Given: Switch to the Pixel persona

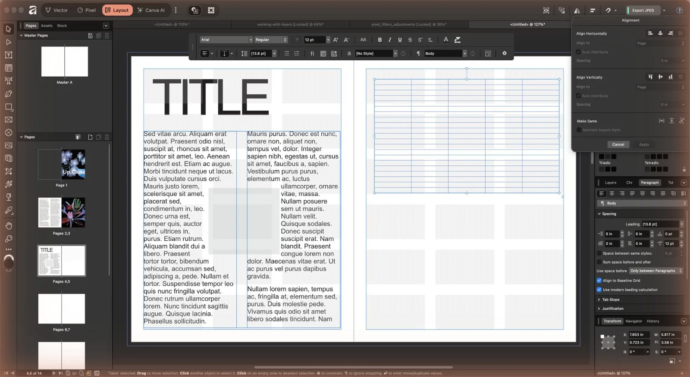Looking at the screenshot, I should [x=86, y=10].
